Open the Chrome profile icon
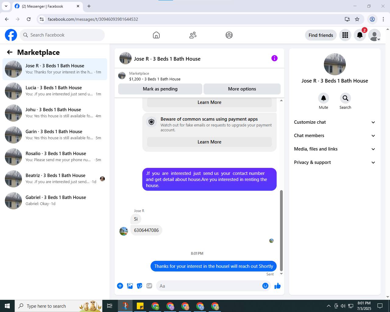The image size is (390, 312). (372, 19)
